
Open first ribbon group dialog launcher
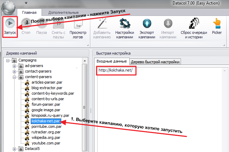[x=88, y=45]
